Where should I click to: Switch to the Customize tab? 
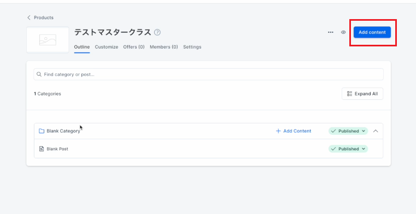click(107, 47)
